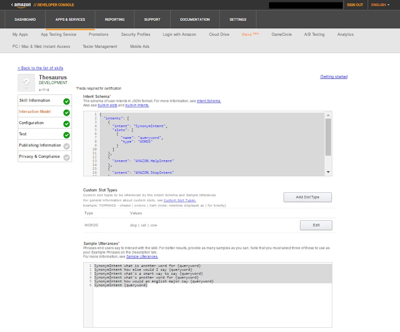
Task: Click the Thesaurus skill placeholder image
Action: 26,83
